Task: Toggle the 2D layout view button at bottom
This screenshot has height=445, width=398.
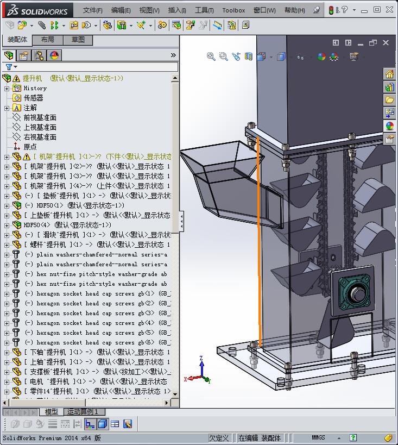Action: pos(90,424)
